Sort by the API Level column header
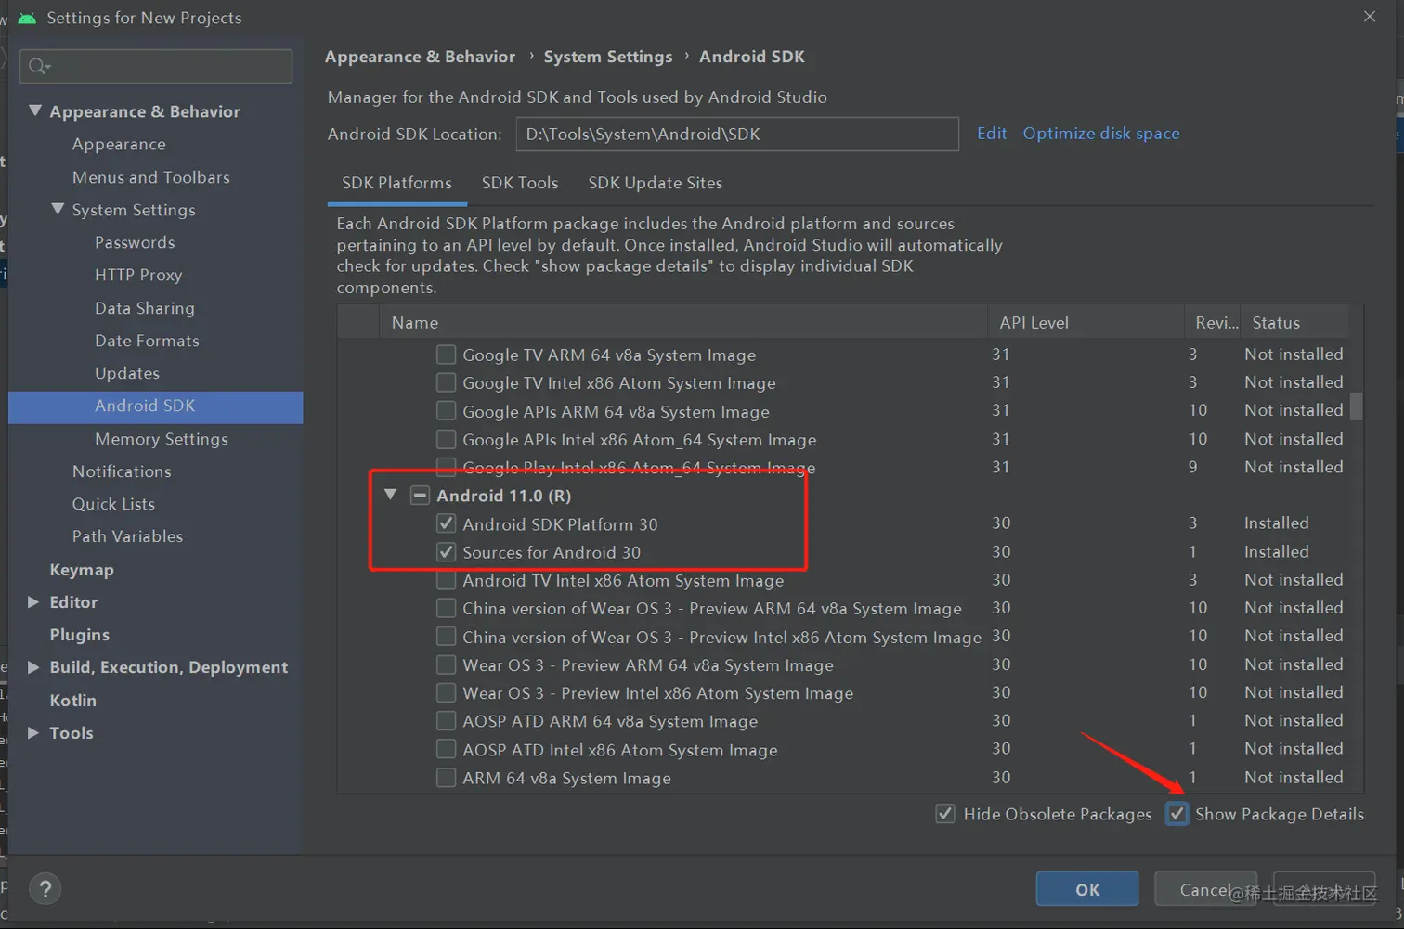The image size is (1404, 929). [x=1085, y=322]
